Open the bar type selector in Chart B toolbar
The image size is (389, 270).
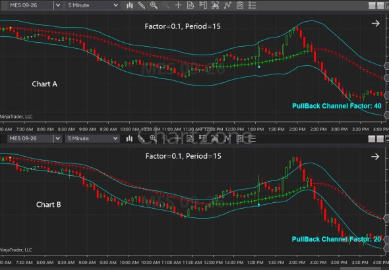(x=129, y=138)
